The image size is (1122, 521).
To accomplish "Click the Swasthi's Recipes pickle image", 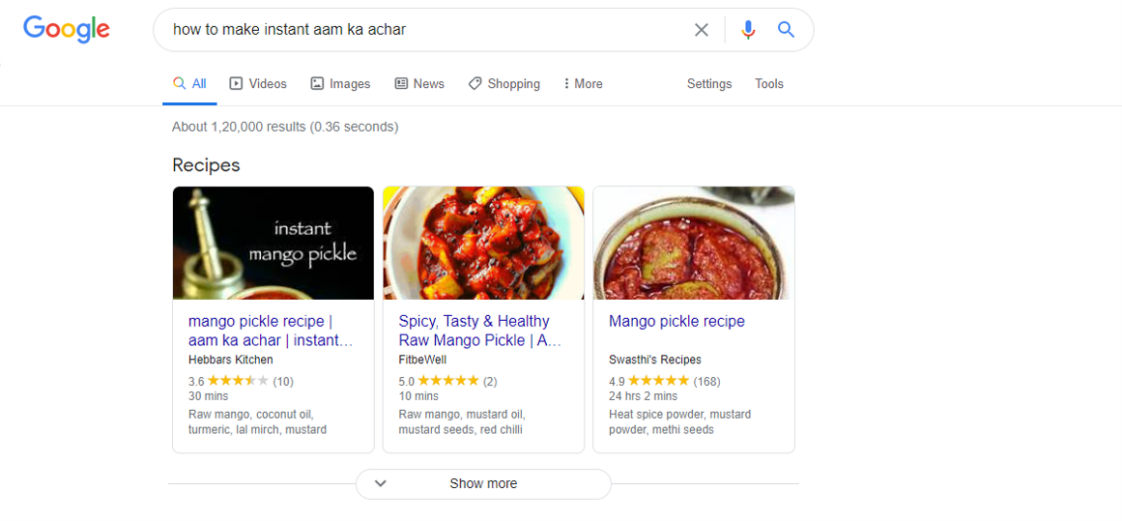I will click(x=694, y=243).
